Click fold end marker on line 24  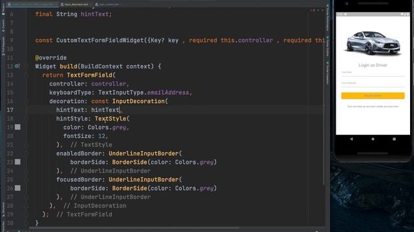27,171
